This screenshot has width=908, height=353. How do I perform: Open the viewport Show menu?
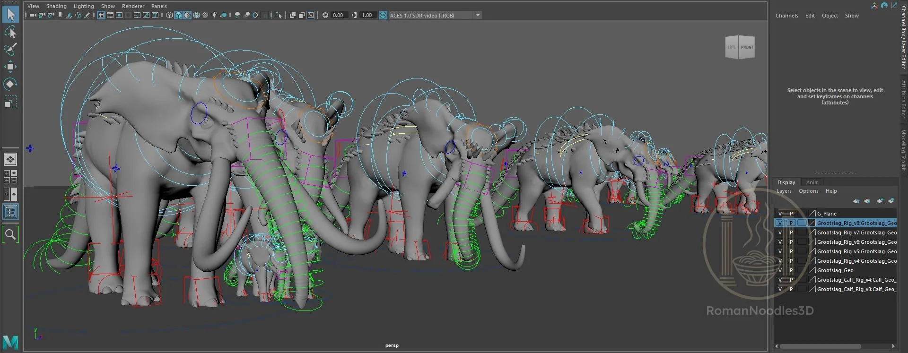click(108, 6)
